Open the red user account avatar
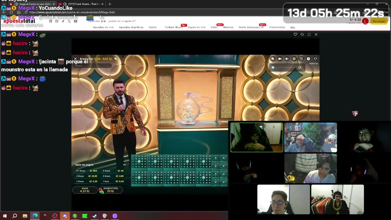This screenshot has width=391, height=220. (x=365, y=21)
